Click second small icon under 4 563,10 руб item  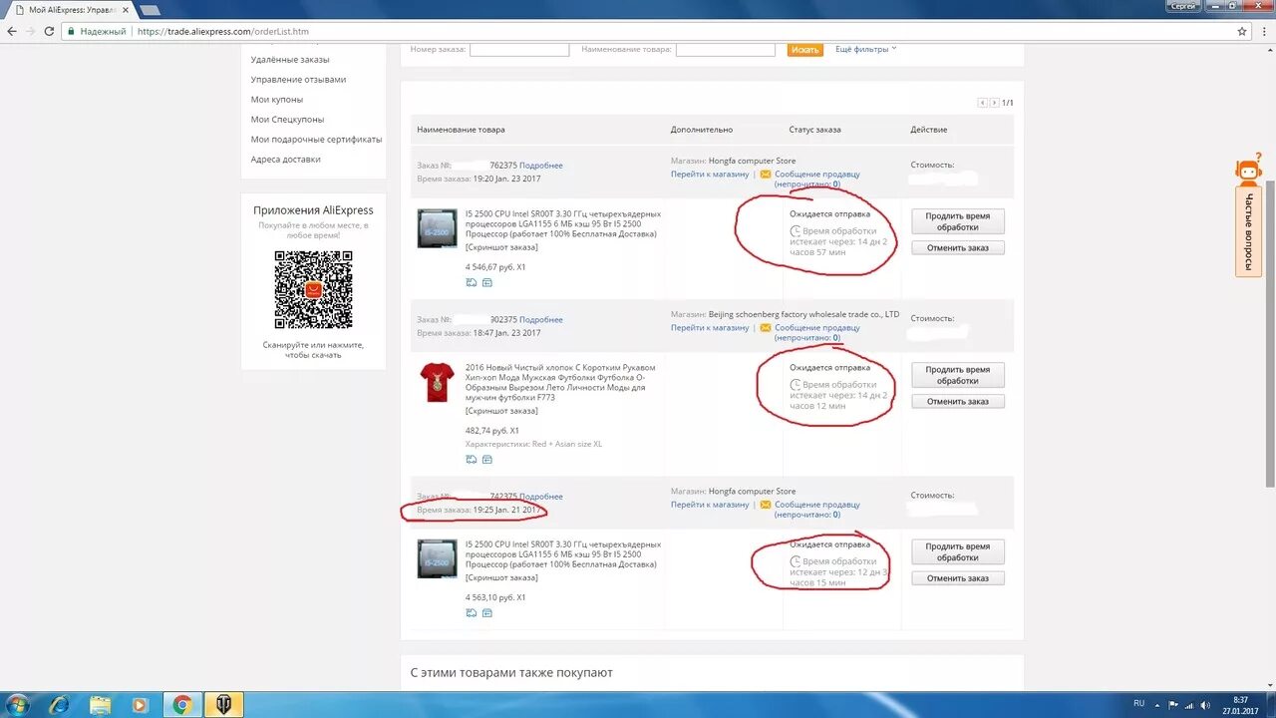click(x=487, y=613)
